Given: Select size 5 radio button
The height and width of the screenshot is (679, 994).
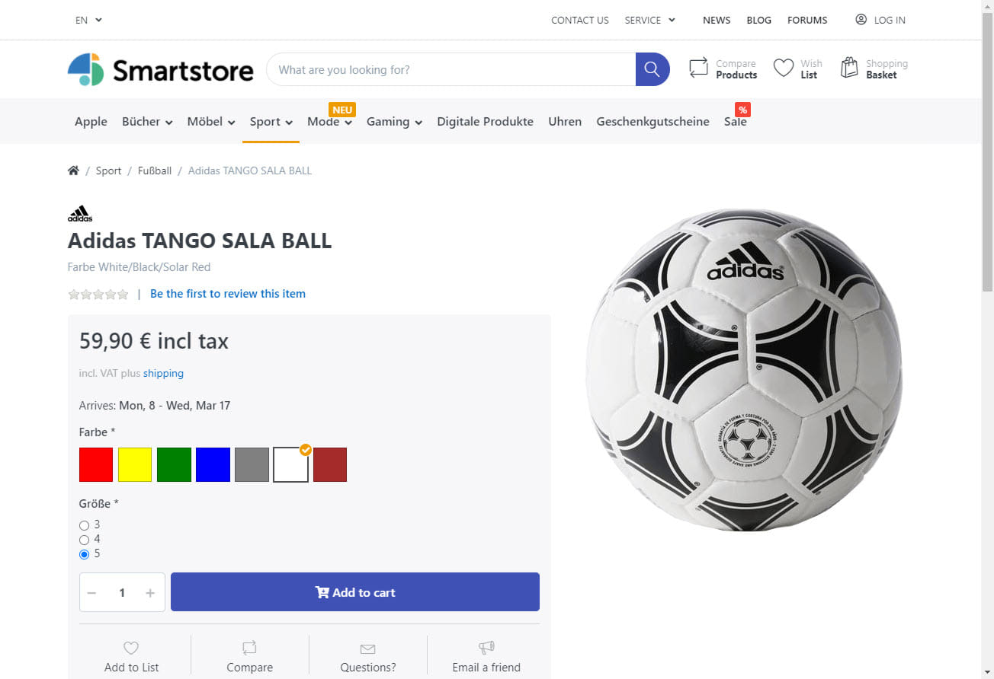Looking at the screenshot, I should 85,554.
